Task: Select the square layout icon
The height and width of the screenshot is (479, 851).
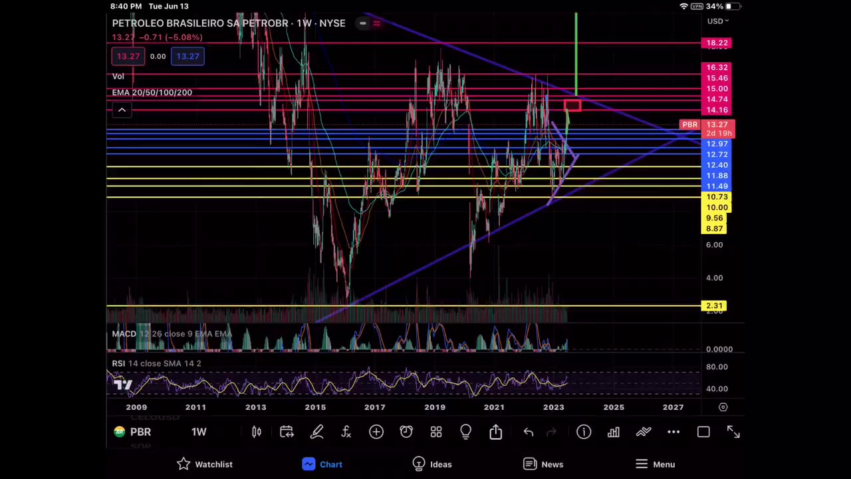Action: 703,432
